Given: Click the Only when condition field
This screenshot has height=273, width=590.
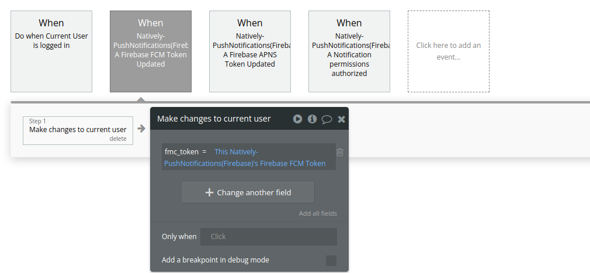Looking at the screenshot, I should [269, 237].
